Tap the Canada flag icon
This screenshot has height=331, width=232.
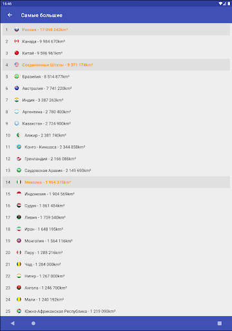point(17,41)
